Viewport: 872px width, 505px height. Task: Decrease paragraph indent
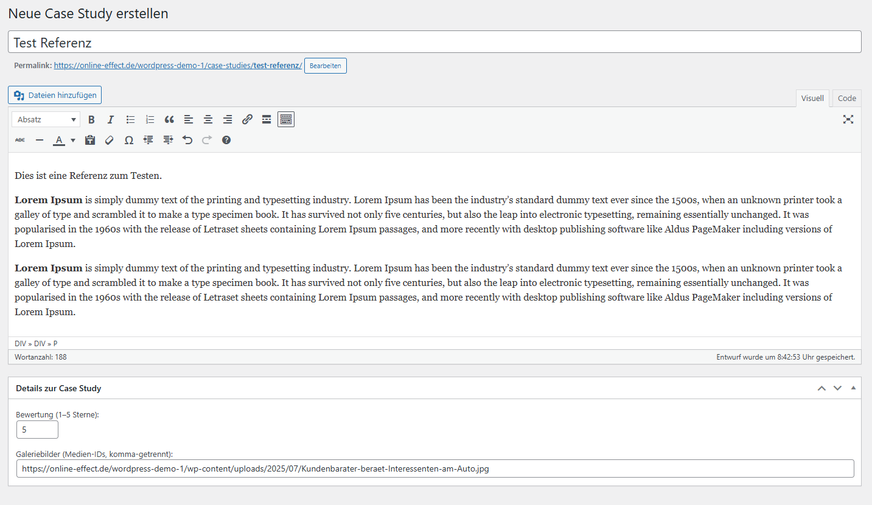pos(148,140)
